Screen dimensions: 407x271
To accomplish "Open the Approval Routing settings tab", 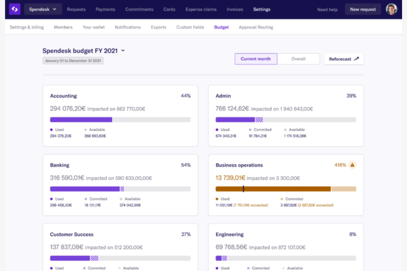I will [255, 27].
